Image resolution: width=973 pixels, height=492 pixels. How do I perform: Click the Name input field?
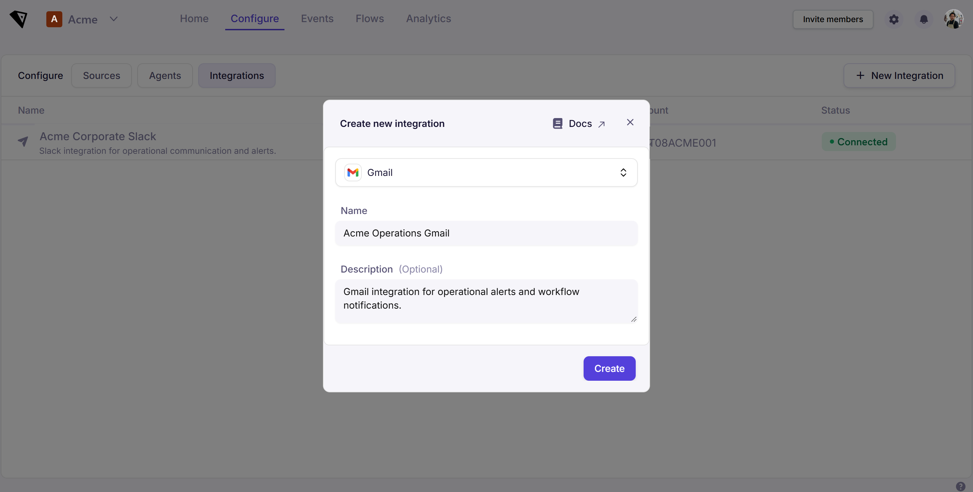click(486, 233)
